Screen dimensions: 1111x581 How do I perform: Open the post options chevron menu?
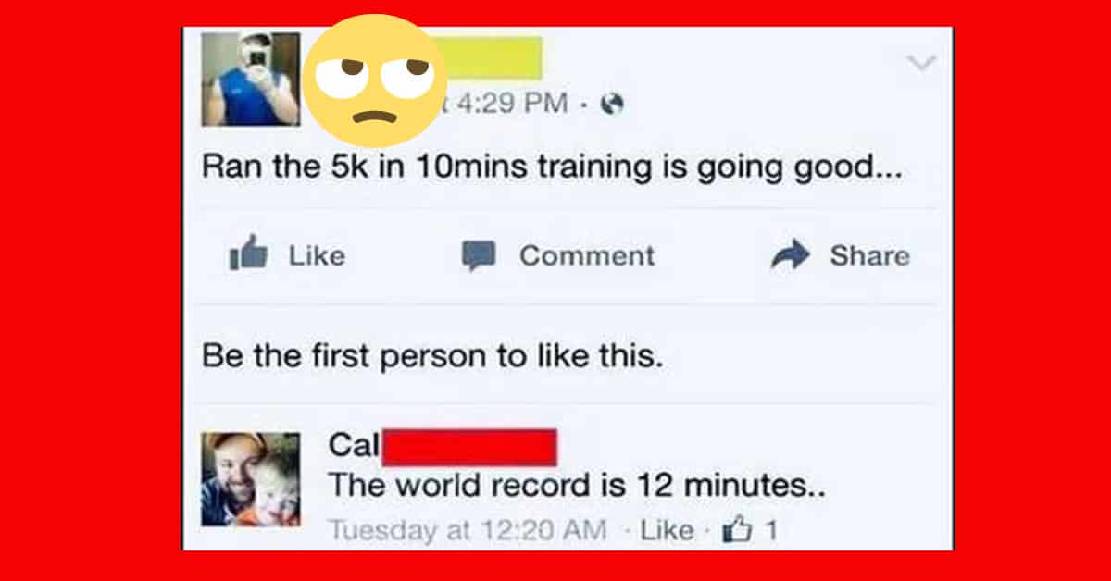point(923,61)
